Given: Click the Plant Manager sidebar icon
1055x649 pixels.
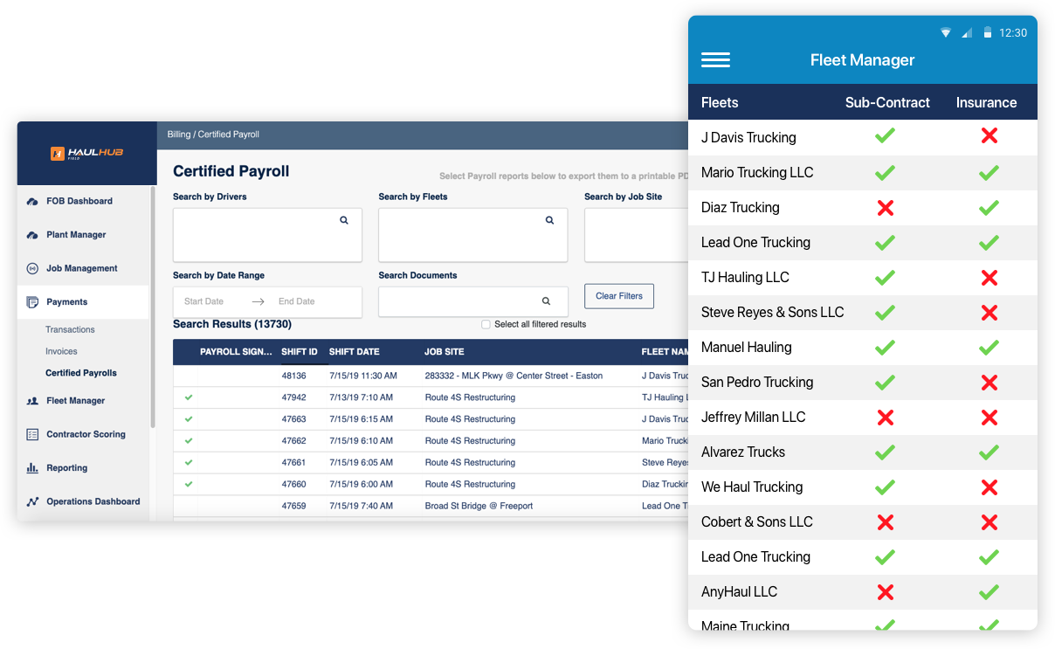Looking at the screenshot, I should [x=32, y=235].
